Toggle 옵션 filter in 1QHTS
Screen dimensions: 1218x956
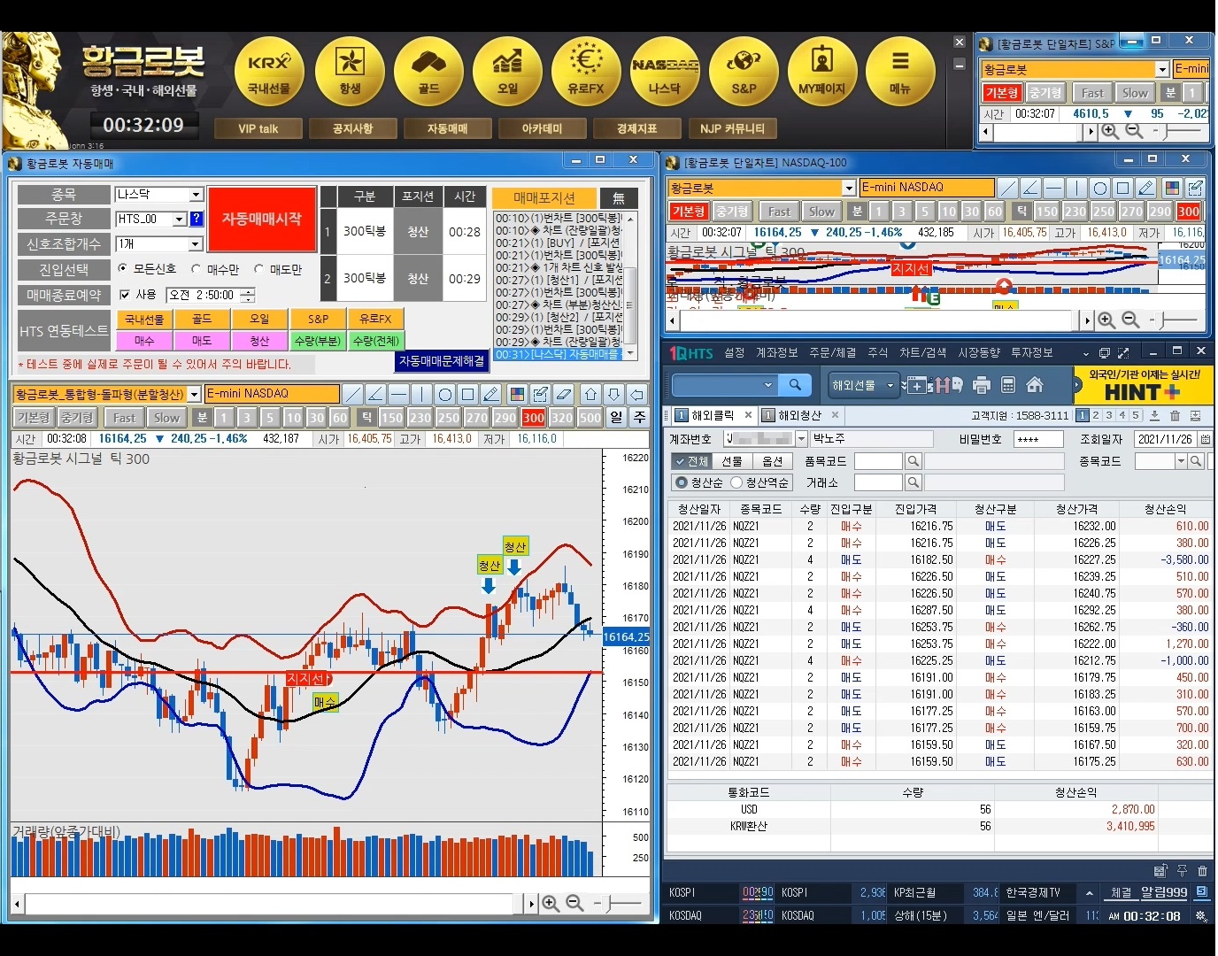(x=773, y=461)
